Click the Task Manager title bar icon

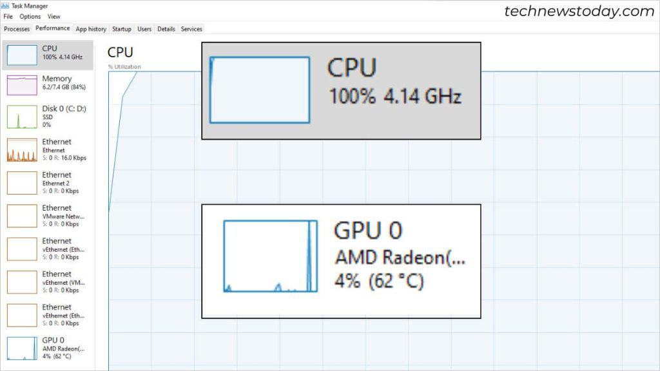click(x=5, y=5)
